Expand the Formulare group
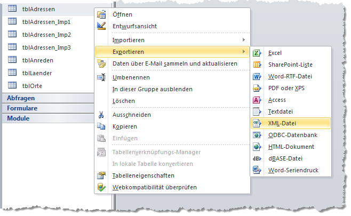This screenshot has height=216, width=351. [x=48, y=108]
